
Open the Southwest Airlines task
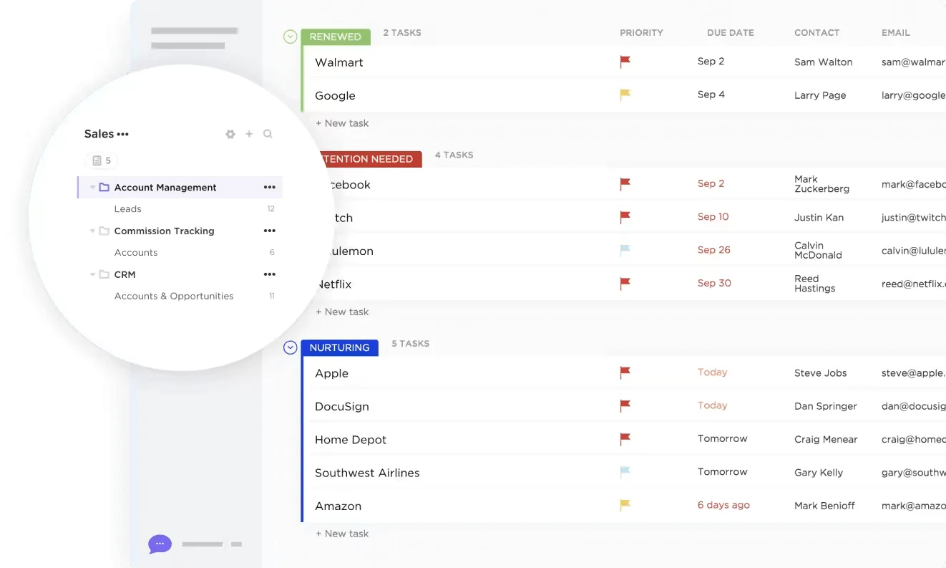click(367, 473)
